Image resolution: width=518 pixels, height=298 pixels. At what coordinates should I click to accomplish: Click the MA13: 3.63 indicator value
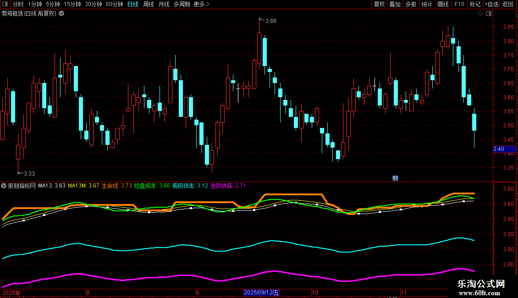click(x=51, y=186)
